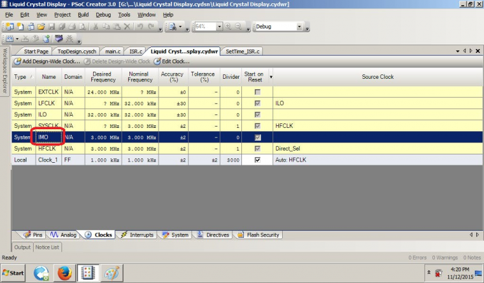Switch to the Interrupts tab
Screen dimensions: 484x283
point(137,235)
